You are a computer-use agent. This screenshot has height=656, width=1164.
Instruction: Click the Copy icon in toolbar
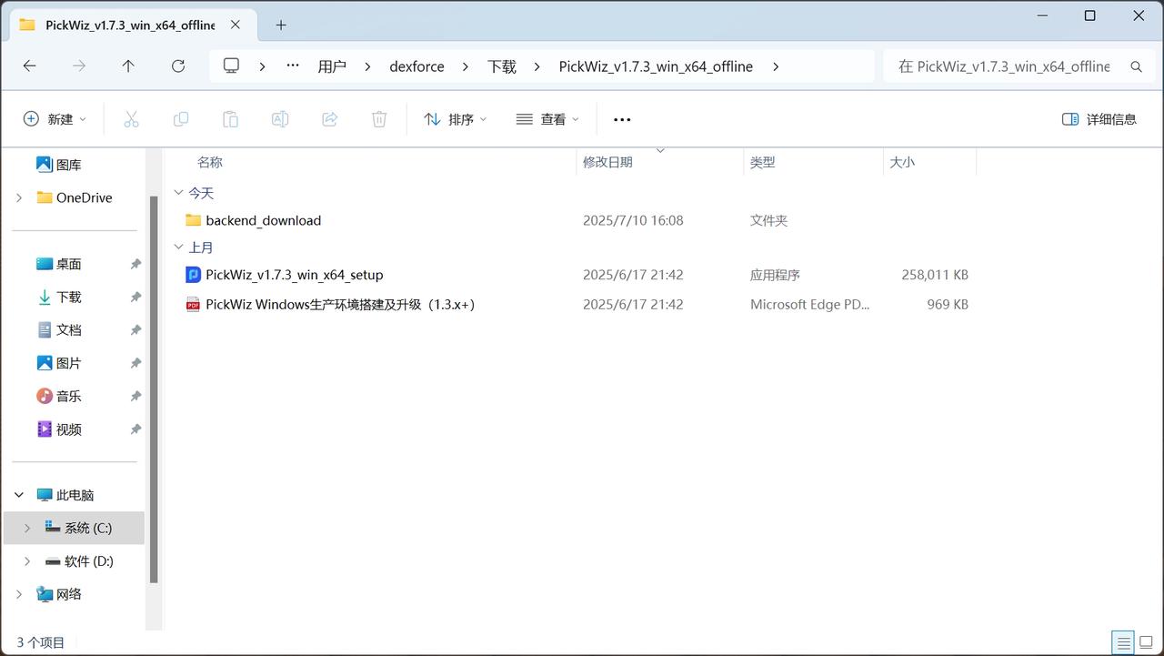pos(181,119)
